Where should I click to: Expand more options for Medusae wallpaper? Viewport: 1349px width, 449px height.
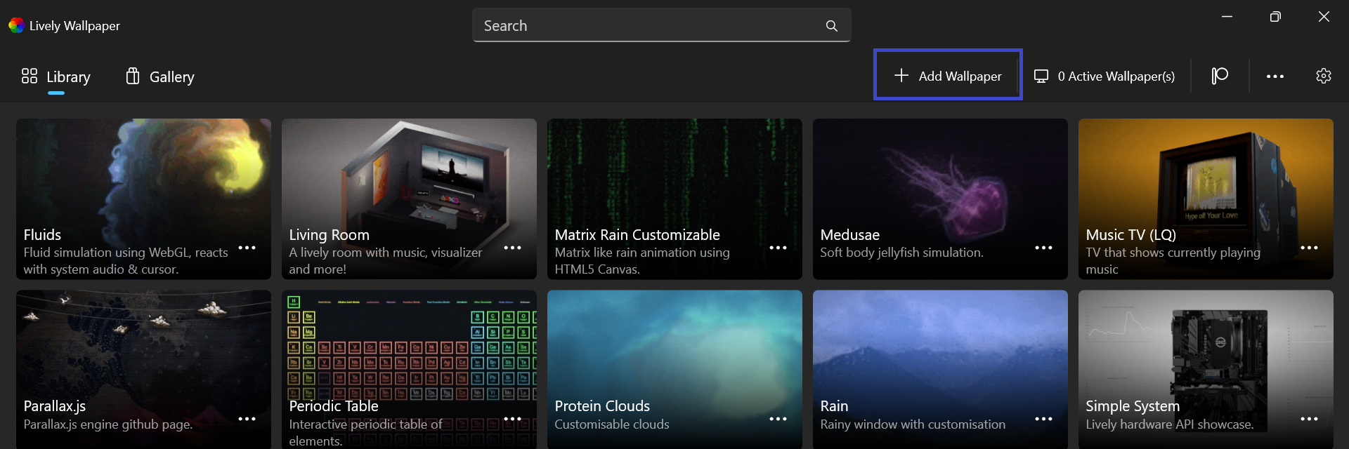coord(1043,248)
